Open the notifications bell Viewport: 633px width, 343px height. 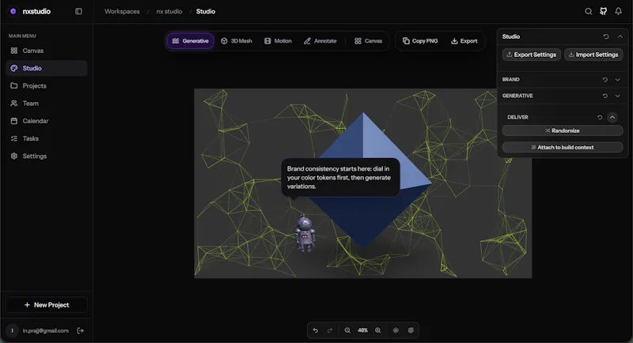click(x=618, y=11)
